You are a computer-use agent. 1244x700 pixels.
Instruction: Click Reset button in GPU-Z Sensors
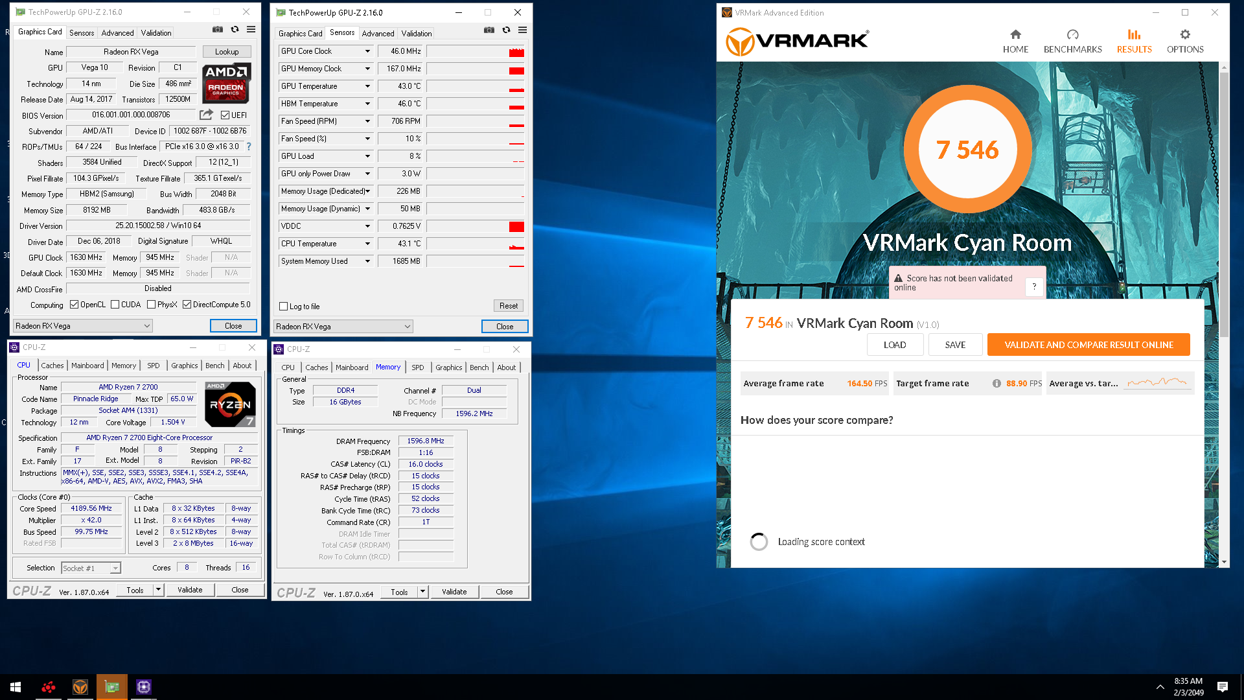click(x=509, y=306)
